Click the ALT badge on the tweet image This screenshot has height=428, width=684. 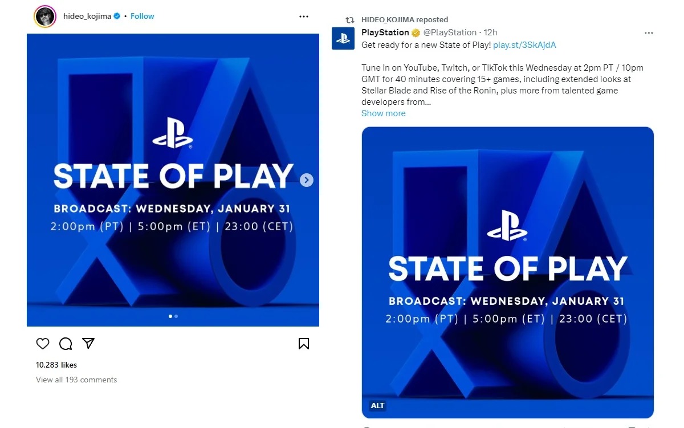[x=377, y=405]
